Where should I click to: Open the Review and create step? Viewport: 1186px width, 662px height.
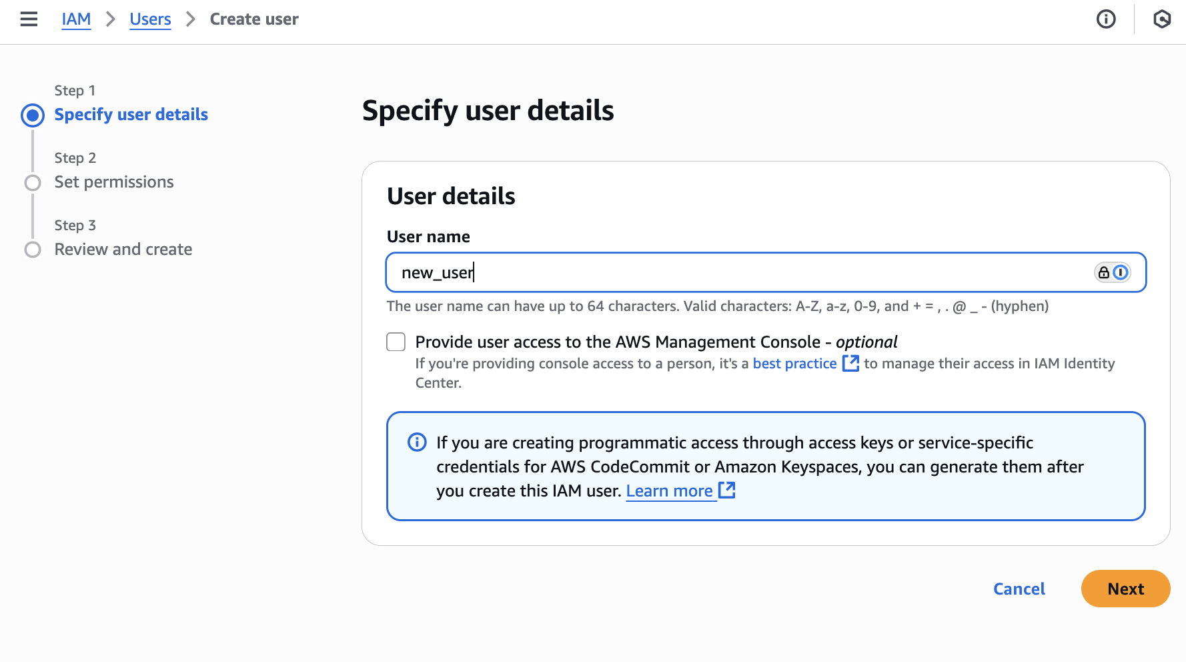point(123,250)
